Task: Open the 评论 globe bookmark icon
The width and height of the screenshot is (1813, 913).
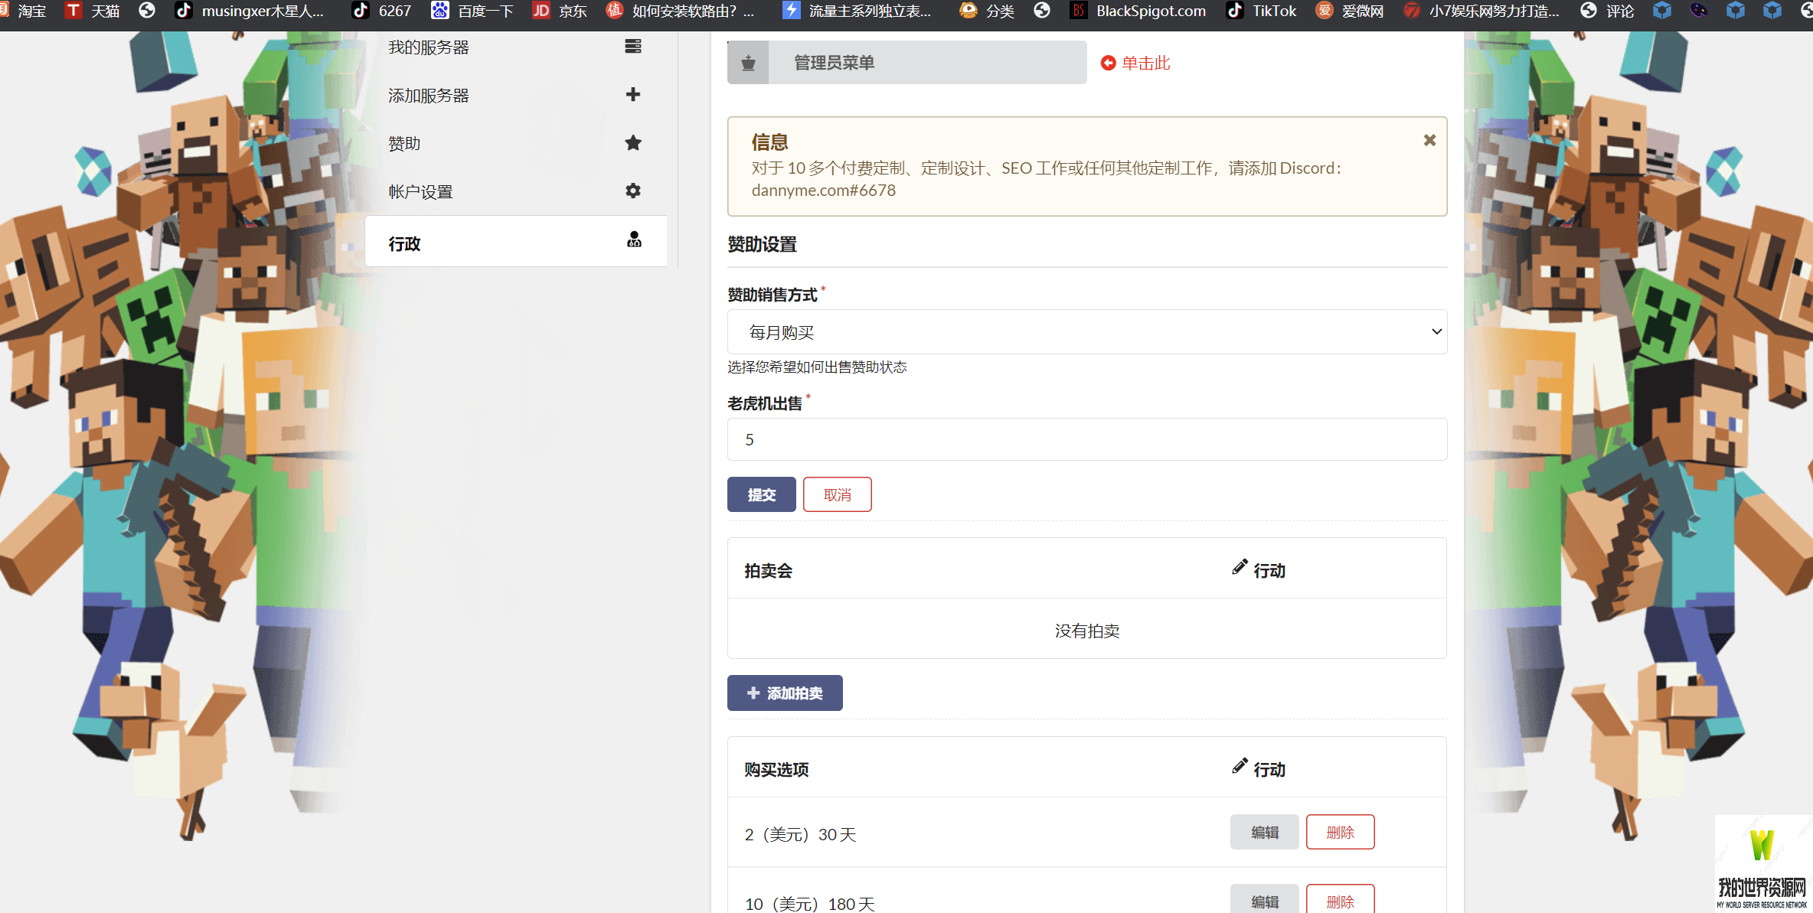Action: (x=1589, y=11)
